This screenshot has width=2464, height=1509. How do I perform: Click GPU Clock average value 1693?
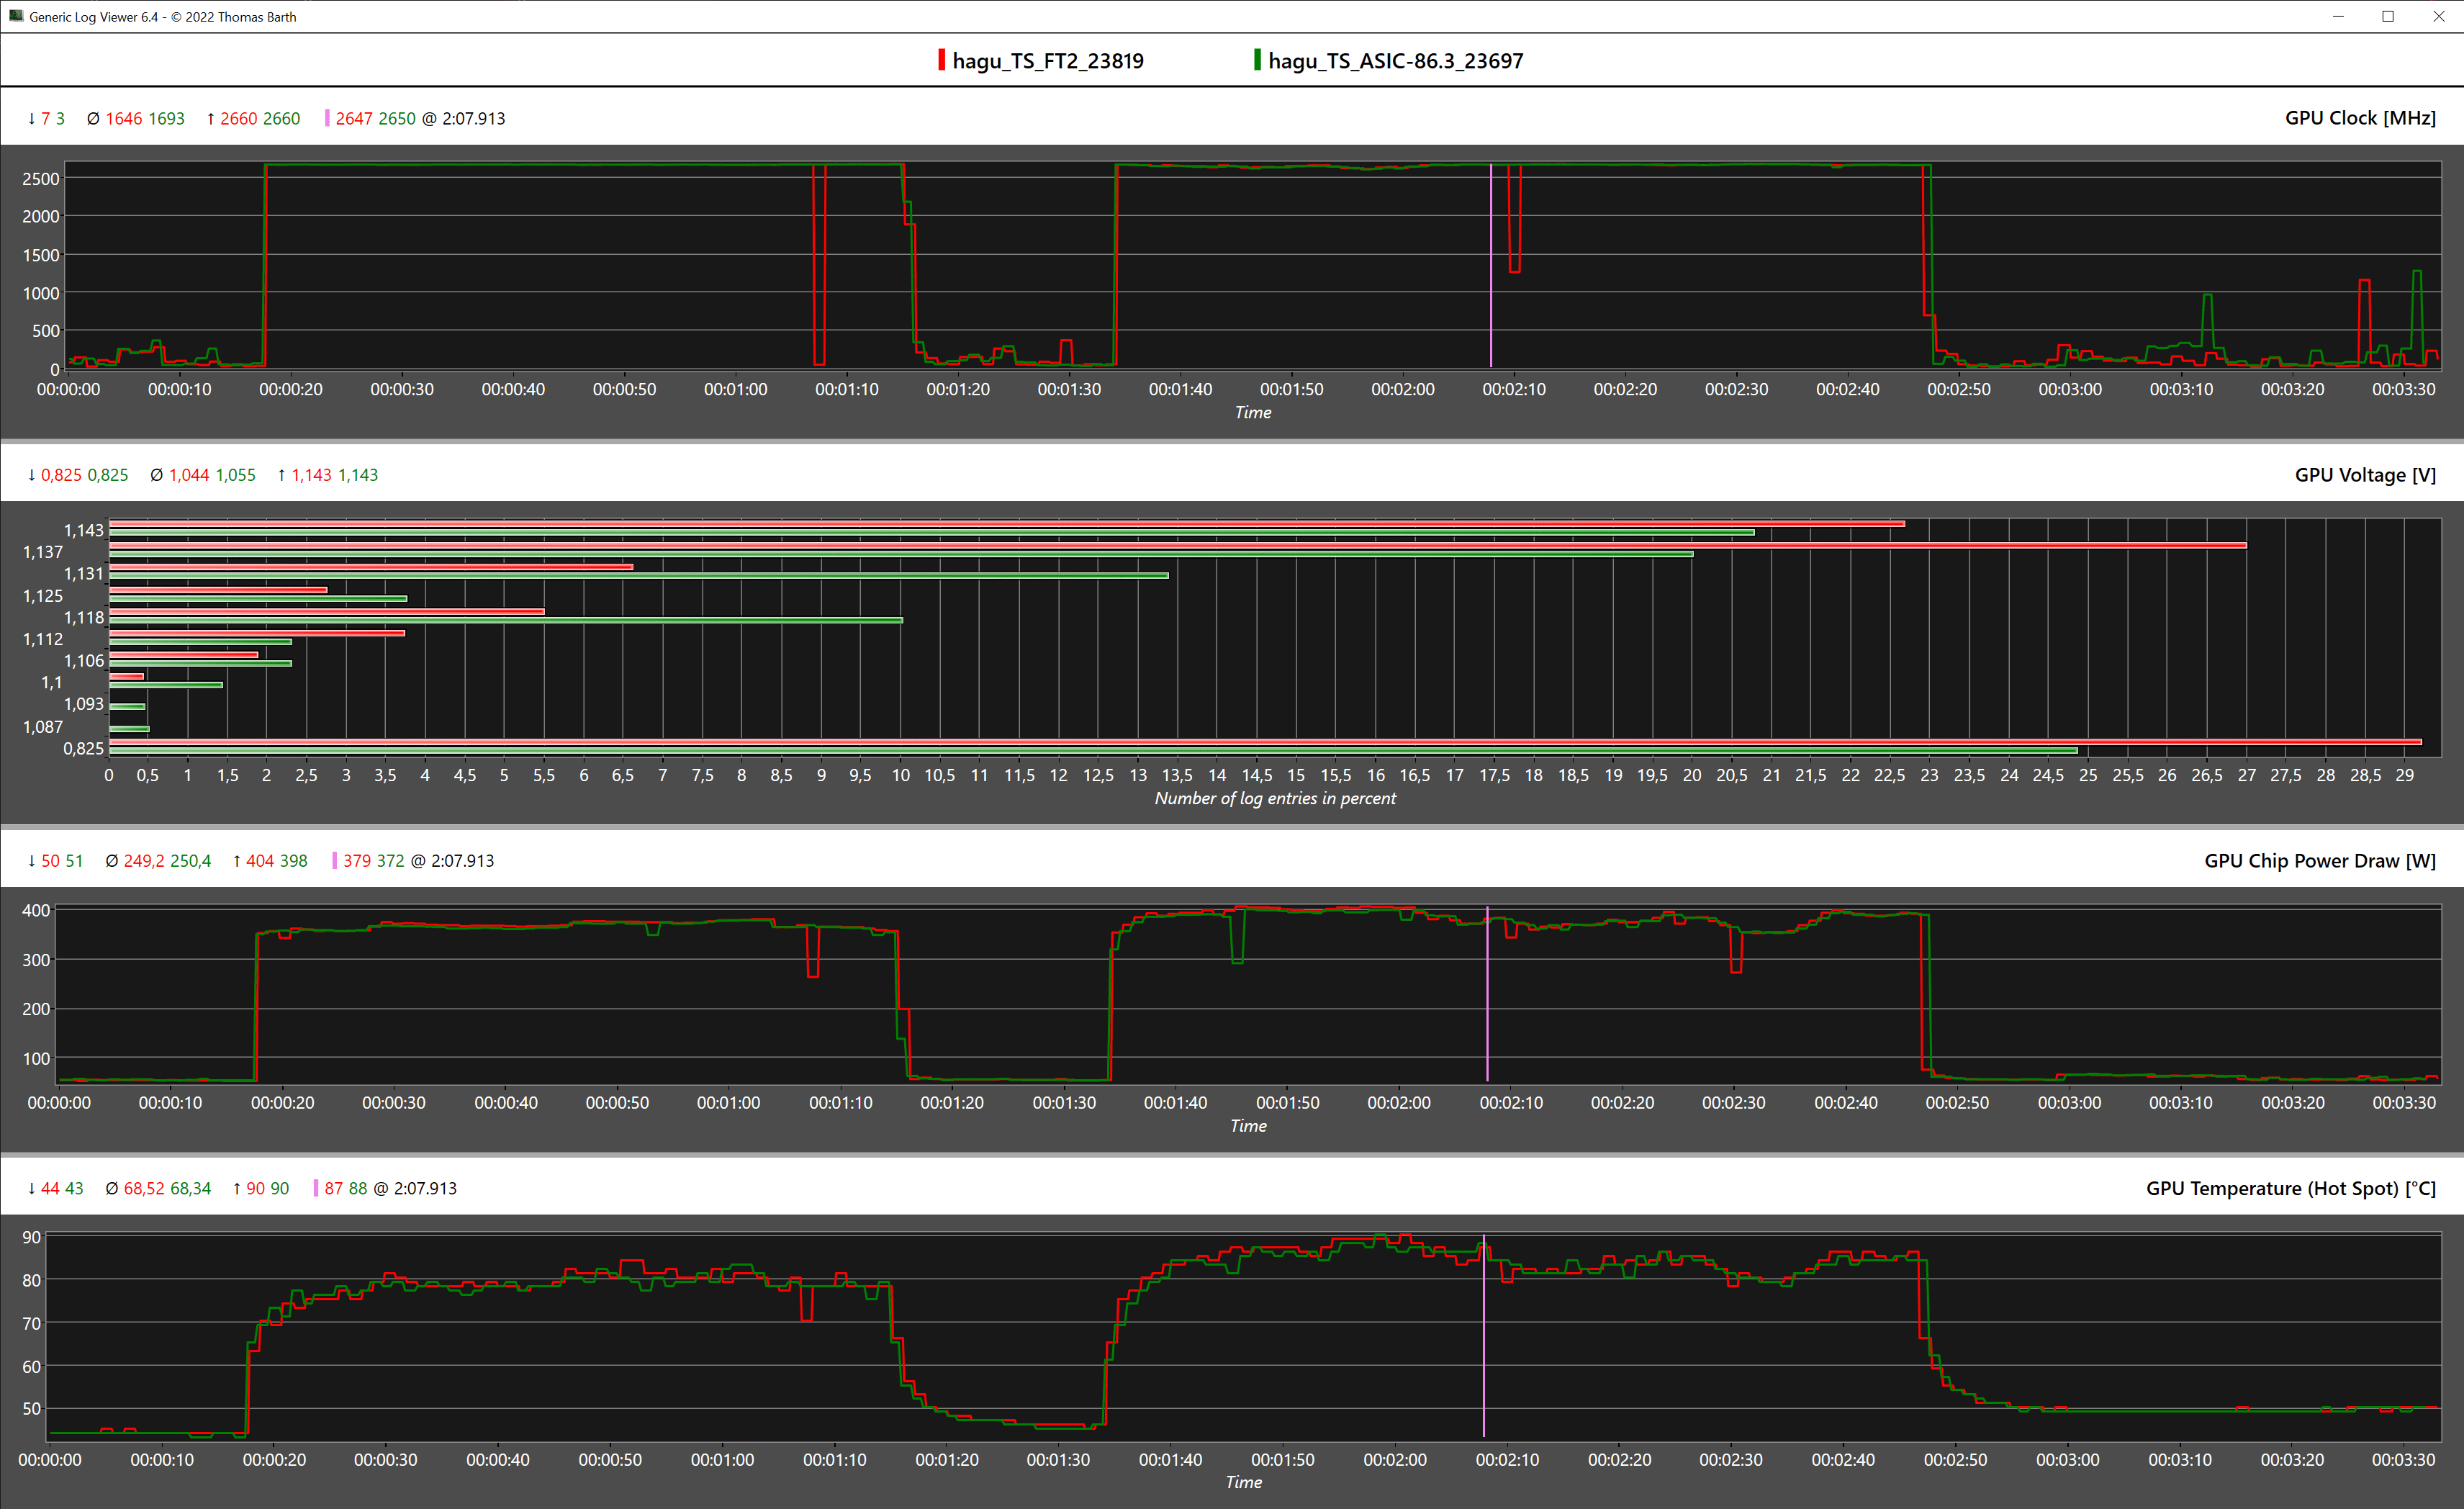click(x=166, y=118)
